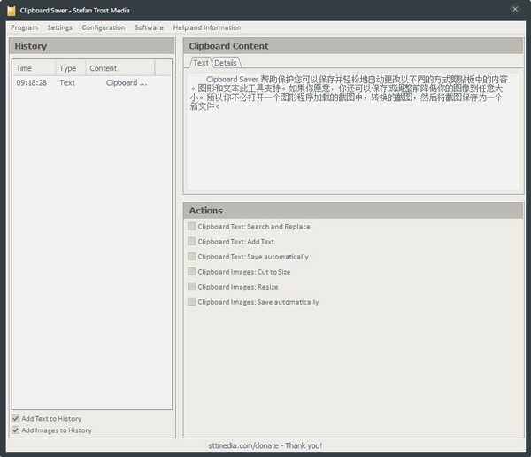Open the Program menu
The width and height of the screenshot is (531, 457).
25,27
